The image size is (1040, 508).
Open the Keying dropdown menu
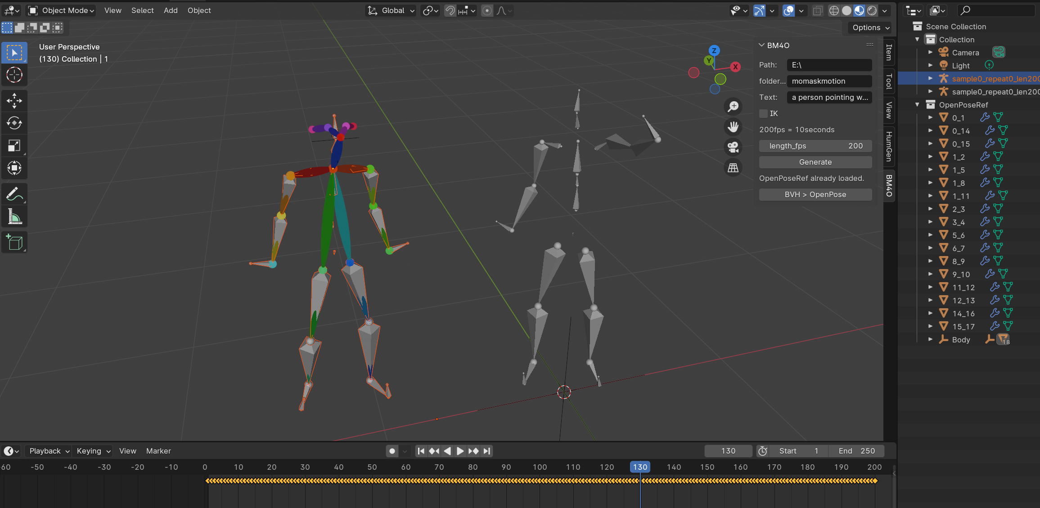click(x=93, y=451)
